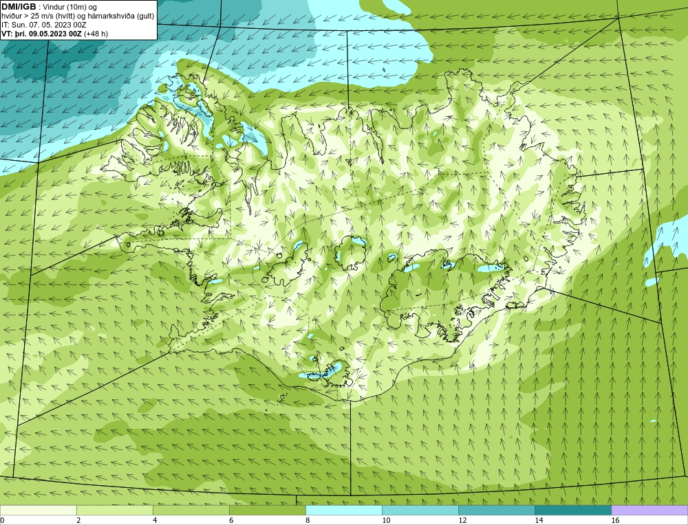
Task: Click the legend label 4
Action: [155, 520]
